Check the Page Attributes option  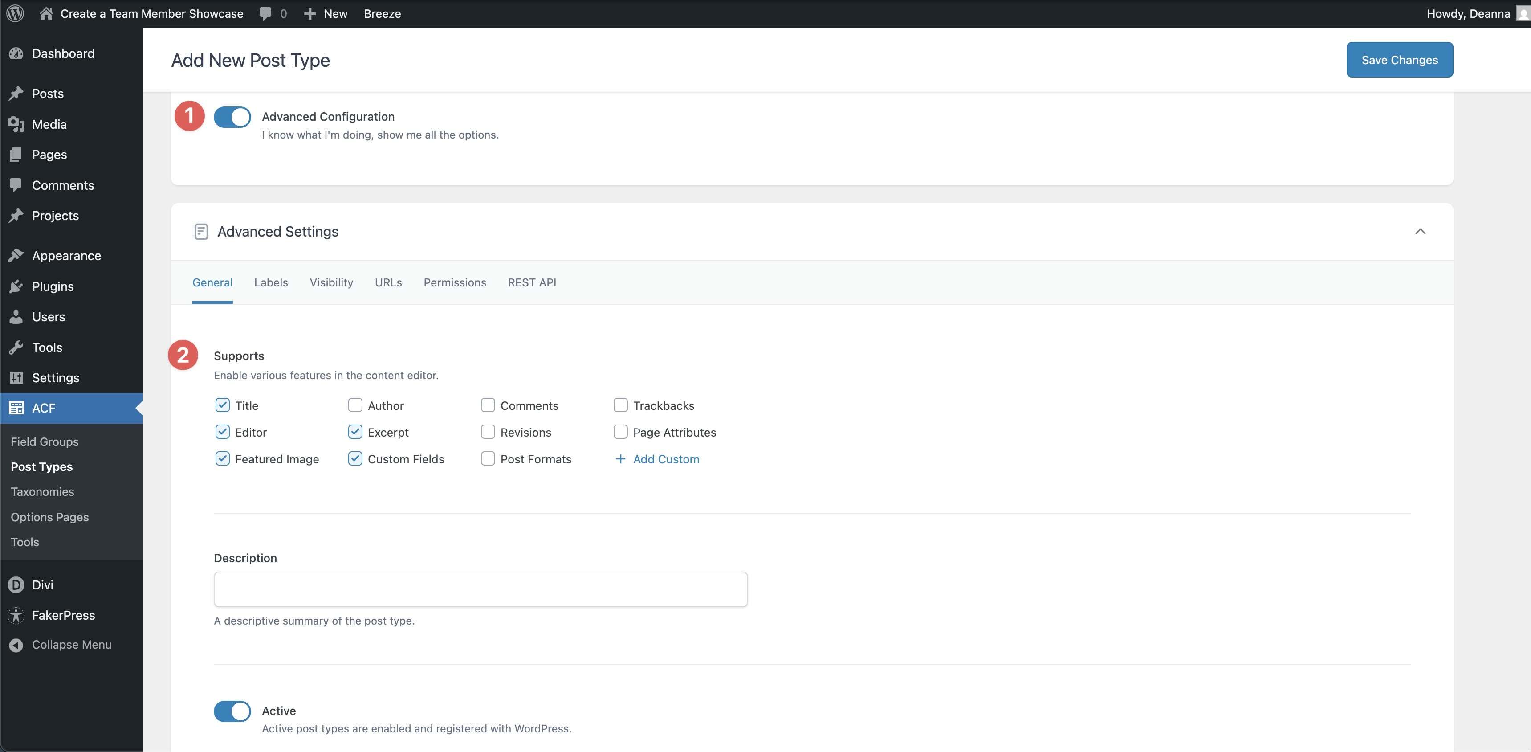[x=620, y=432]
